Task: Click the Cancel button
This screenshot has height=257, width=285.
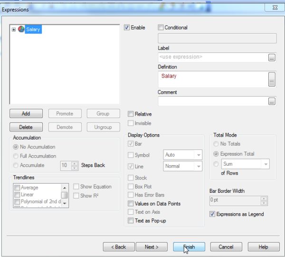Action: pyautogui.click(x=226, y=247)
